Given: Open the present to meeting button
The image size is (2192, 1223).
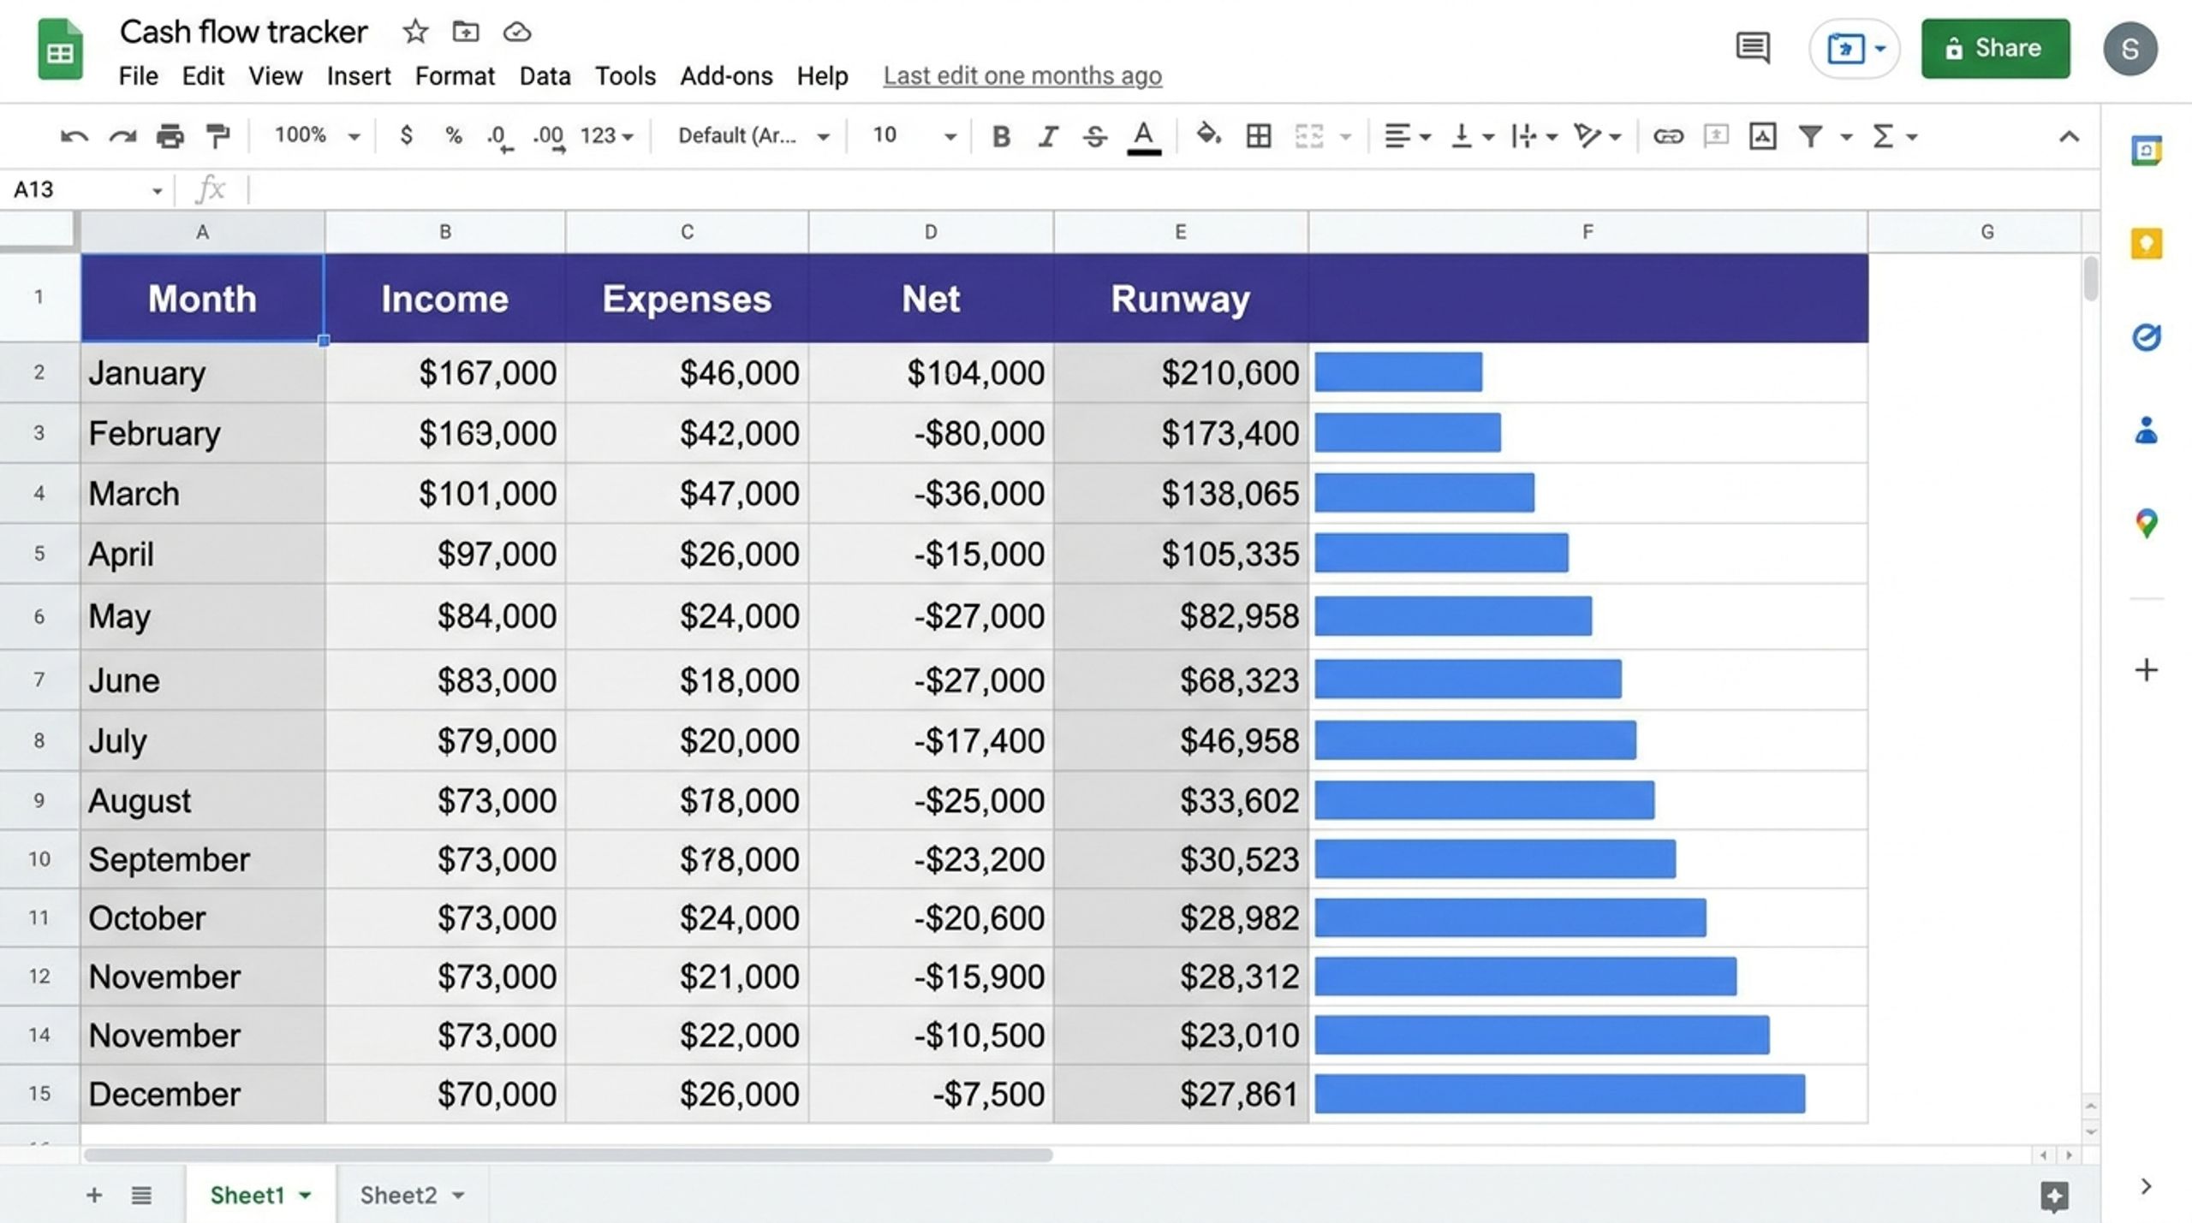Looking at the screenshot, I should pyautogui.click(x=1854, y=48).
